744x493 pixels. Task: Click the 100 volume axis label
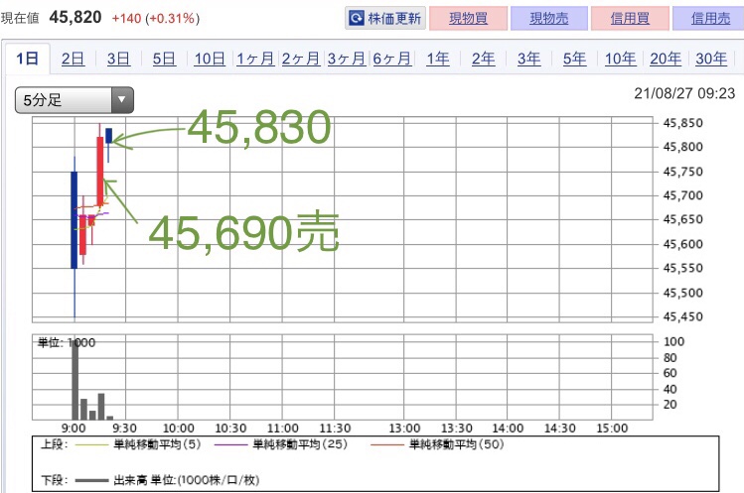click(x=673, y=341)
